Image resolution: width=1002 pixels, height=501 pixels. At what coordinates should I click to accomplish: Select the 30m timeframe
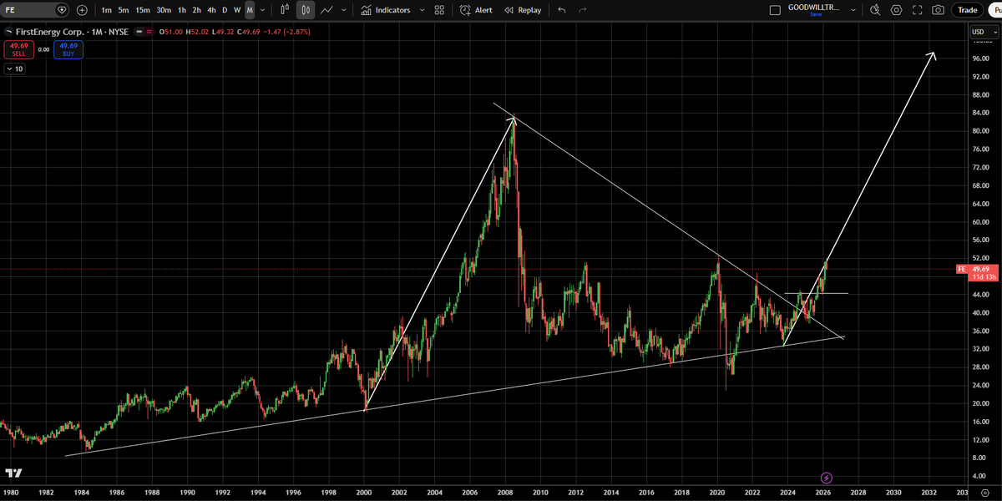[x=164, y=10]
